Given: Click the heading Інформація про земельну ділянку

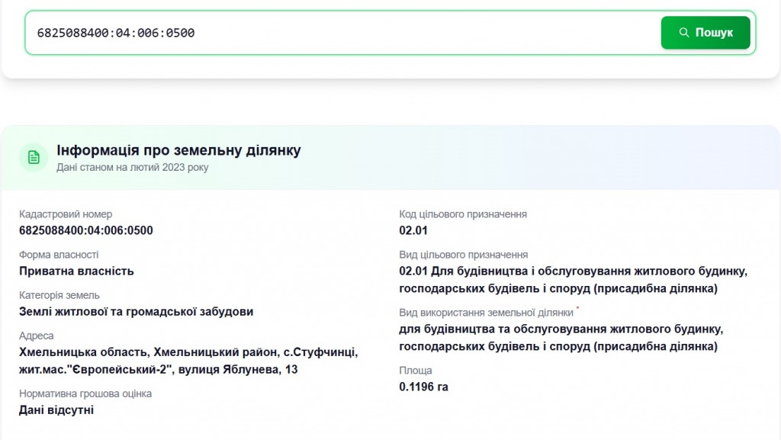Looking at the screenshot, I should 178,150.
